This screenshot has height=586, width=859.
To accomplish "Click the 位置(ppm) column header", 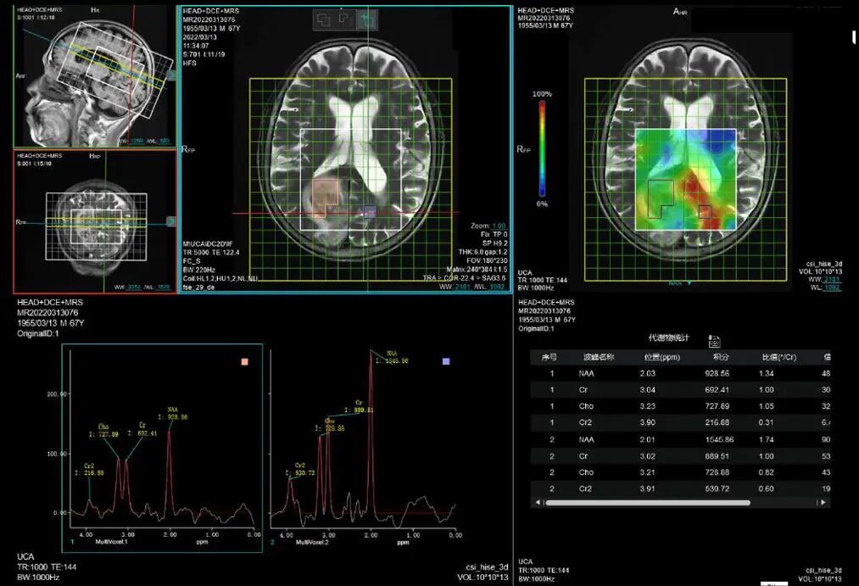I will tap(661, 357).
